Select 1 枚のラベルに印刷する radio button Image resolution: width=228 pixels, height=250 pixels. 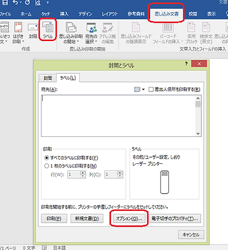point(47,166)
